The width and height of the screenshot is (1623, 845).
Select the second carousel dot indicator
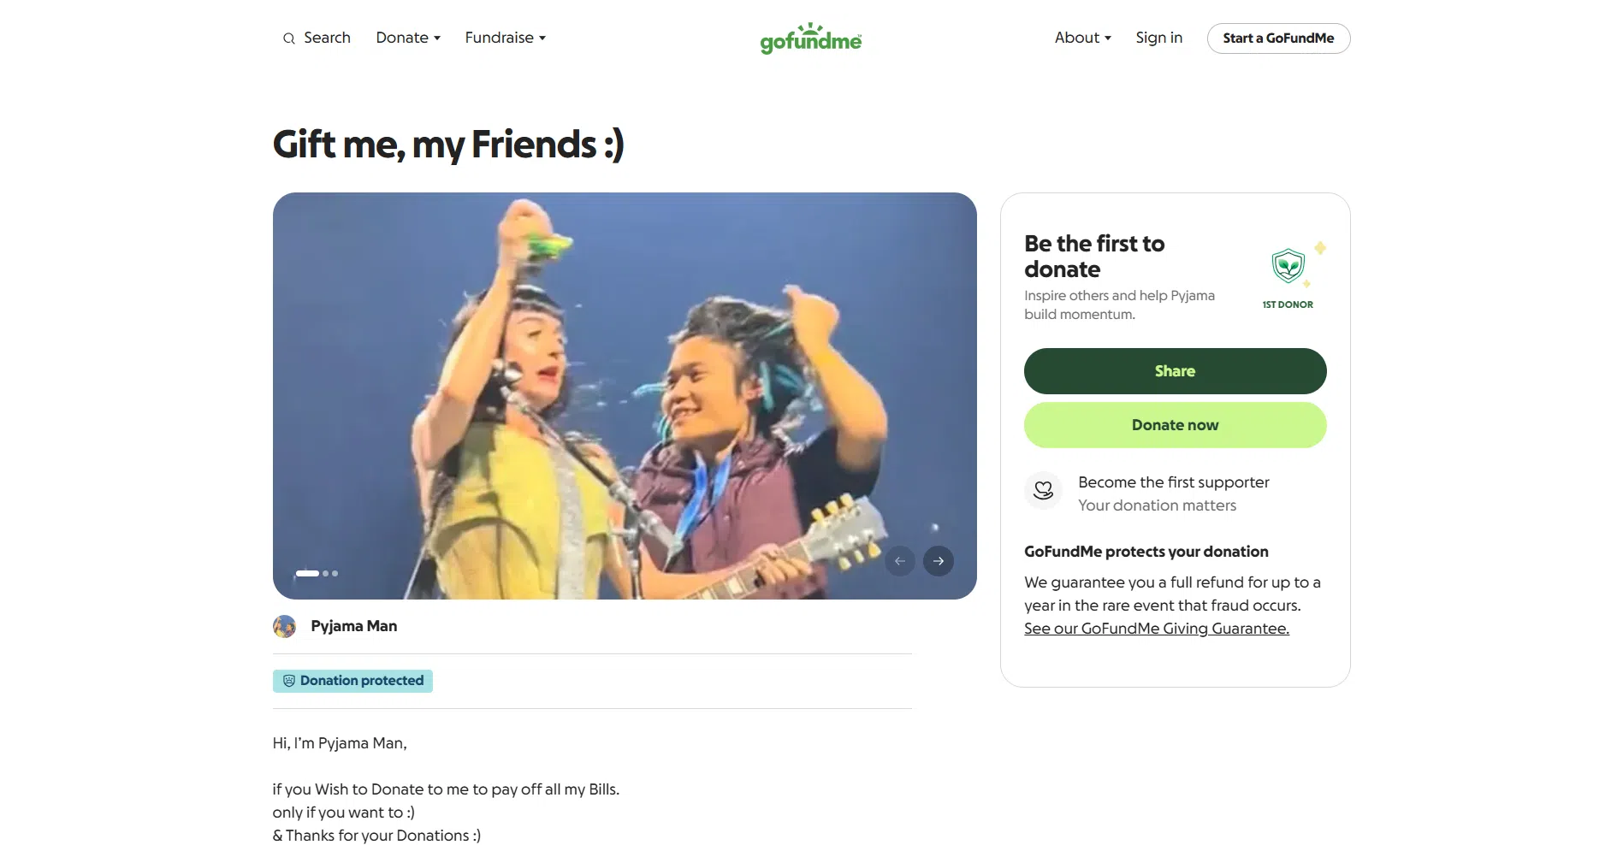[x=326, y=574]
